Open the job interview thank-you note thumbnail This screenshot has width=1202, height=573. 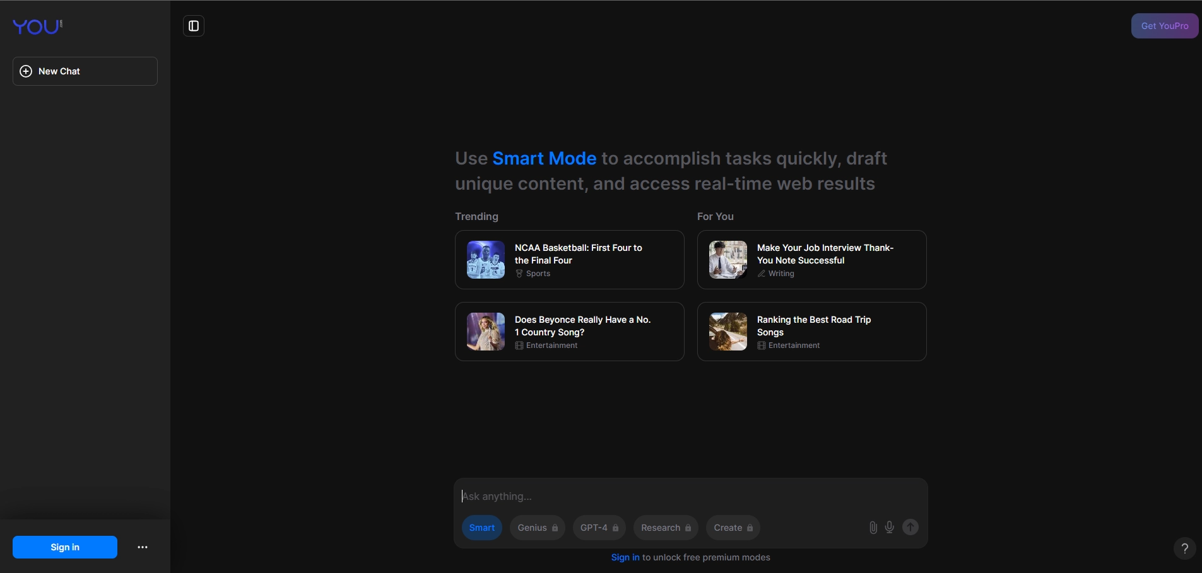click(x=728, y=260)
